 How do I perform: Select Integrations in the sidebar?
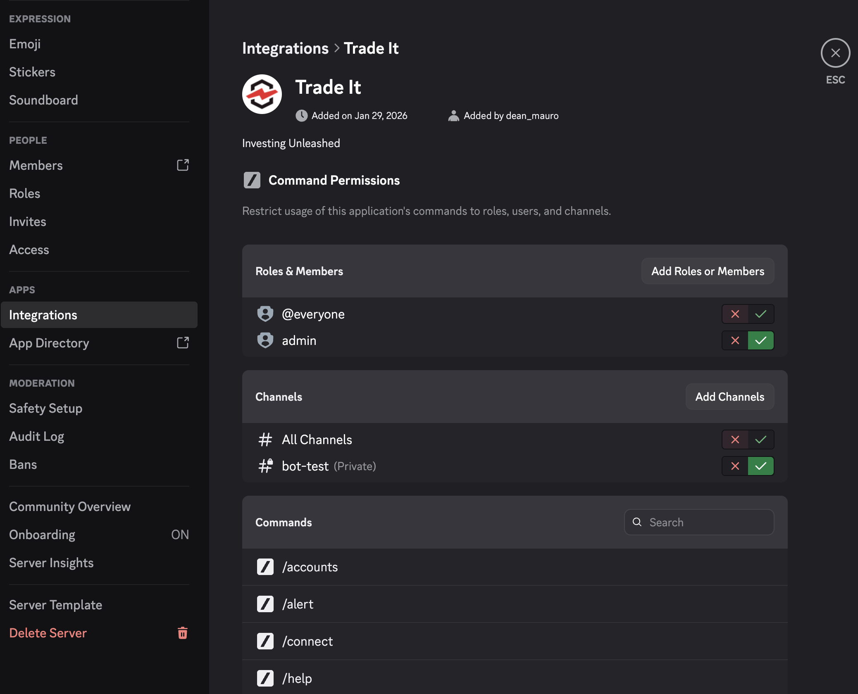[x=99, y=315]
